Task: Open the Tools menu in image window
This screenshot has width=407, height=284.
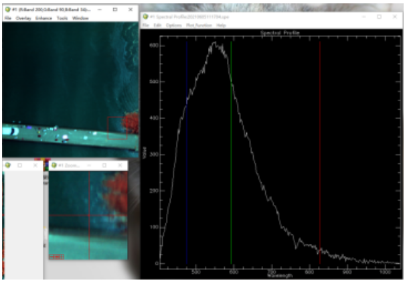Action: point(62,18)
